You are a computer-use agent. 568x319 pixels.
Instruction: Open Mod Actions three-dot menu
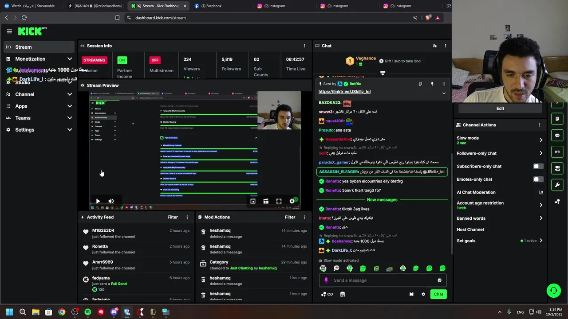pyautogui.click(x=304, y=217)
